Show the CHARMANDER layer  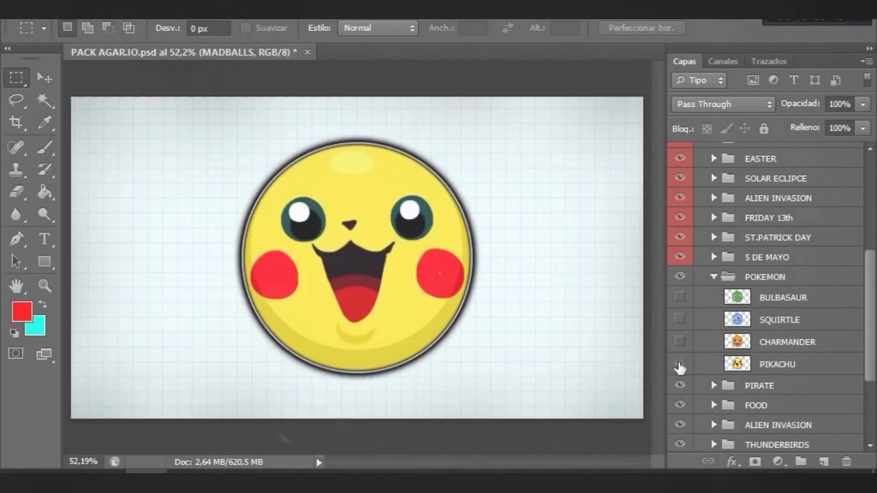click(x=680, y=340)
